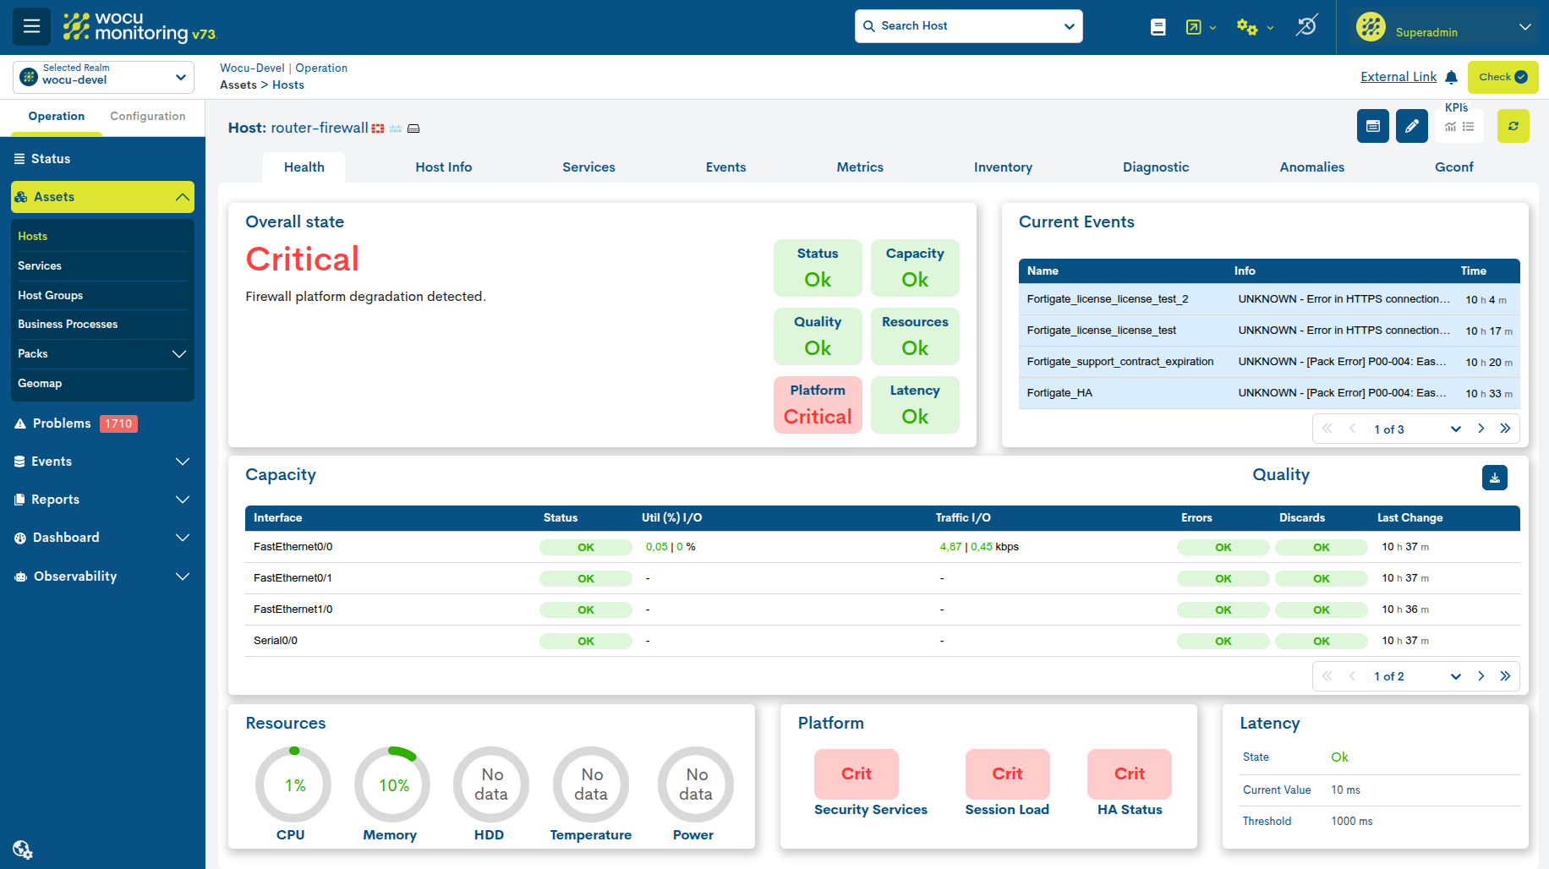Viewport: 1549px width, 869px height.
Task: Click the CPU 1% gauge
Action: click(x=293, y=784)
